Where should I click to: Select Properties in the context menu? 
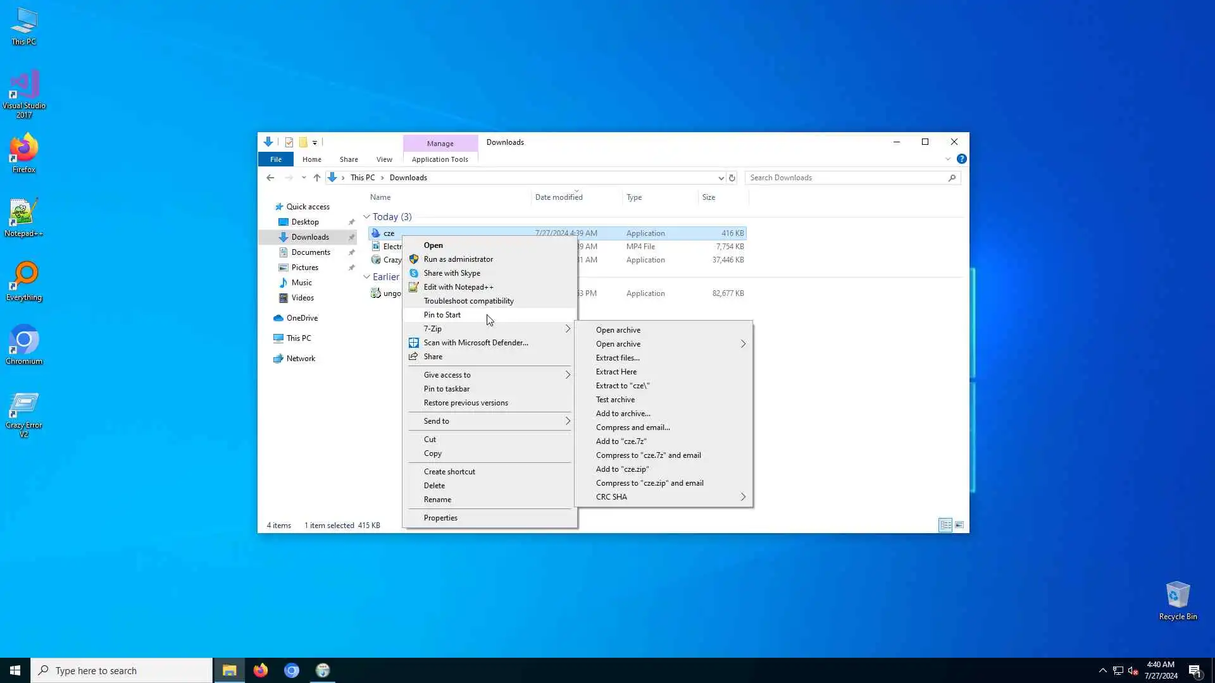[x=440, y=518]
